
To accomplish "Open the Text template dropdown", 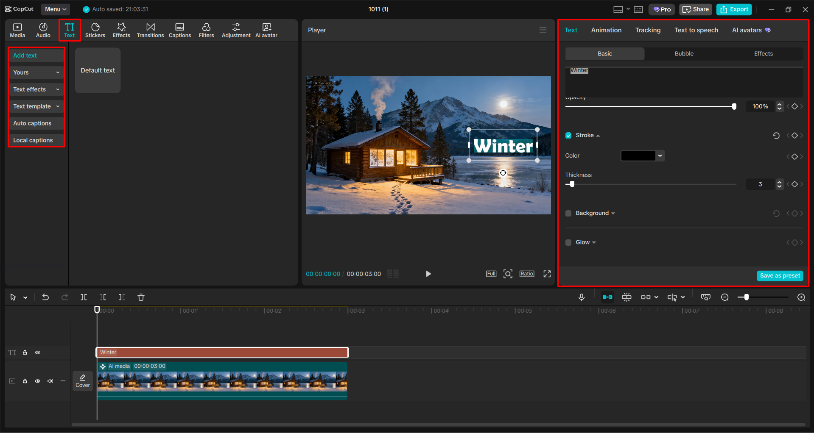I will pyautogui.click(x=36, y=106).
